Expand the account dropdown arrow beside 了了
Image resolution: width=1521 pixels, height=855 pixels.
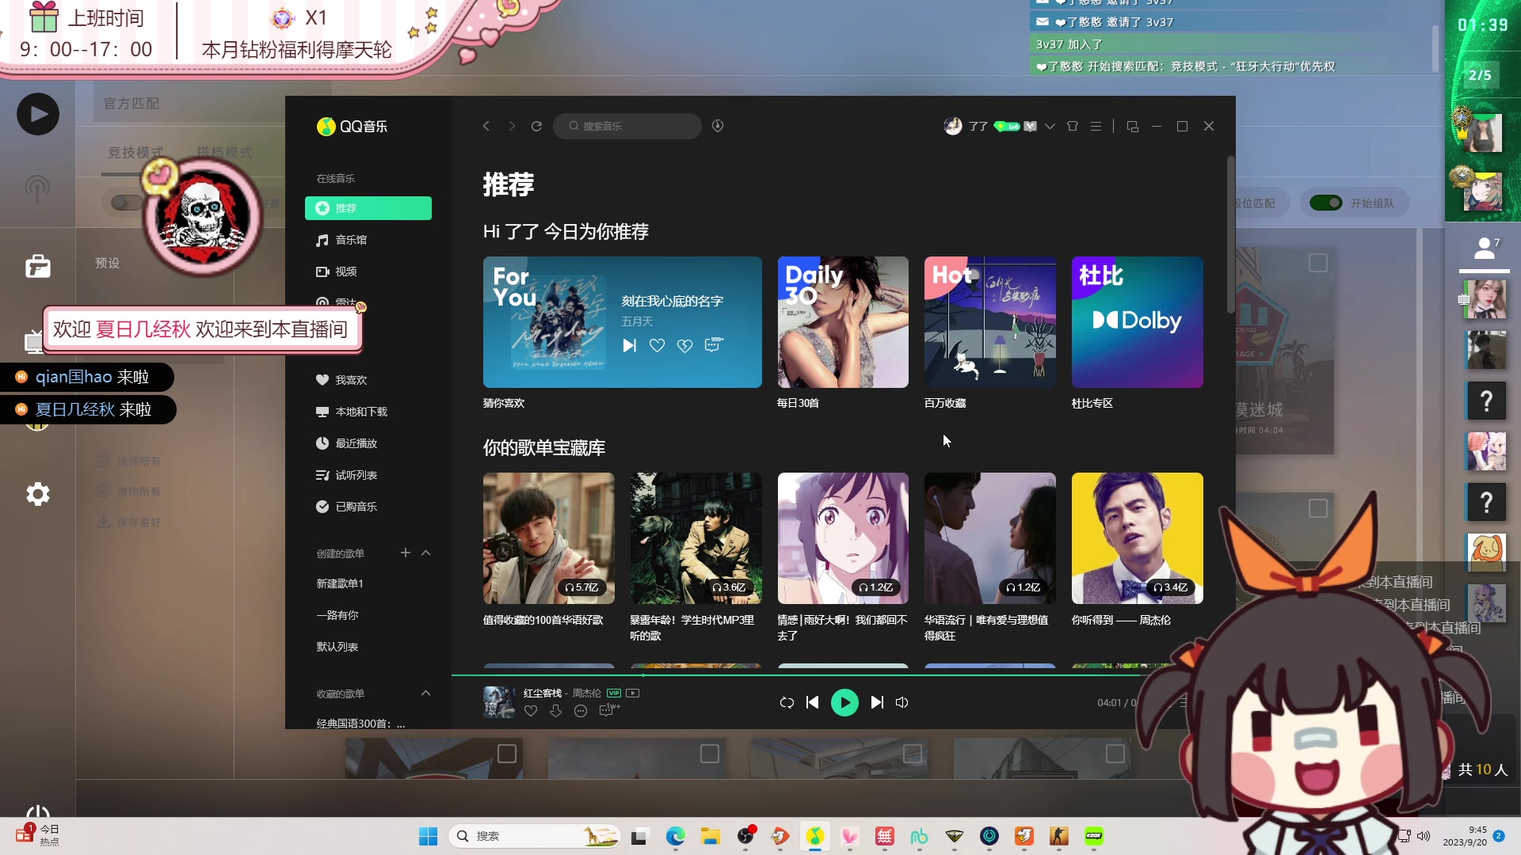click(x=1050, y=126)
